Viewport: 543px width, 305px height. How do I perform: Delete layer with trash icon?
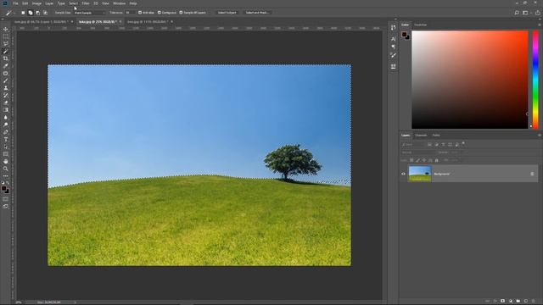point(534,302)
